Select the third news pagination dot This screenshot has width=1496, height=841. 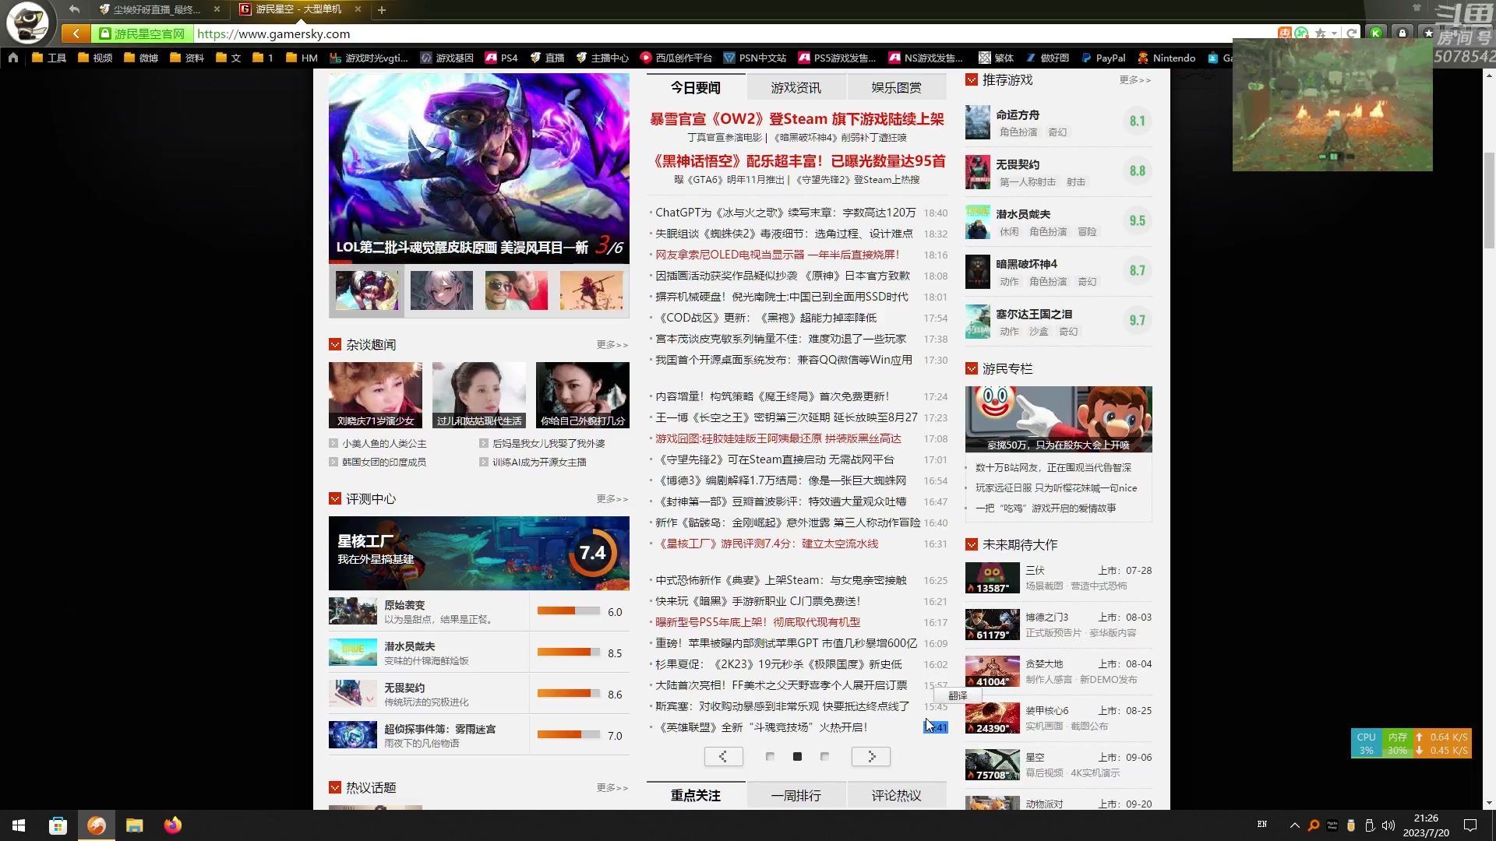point(824,756)
